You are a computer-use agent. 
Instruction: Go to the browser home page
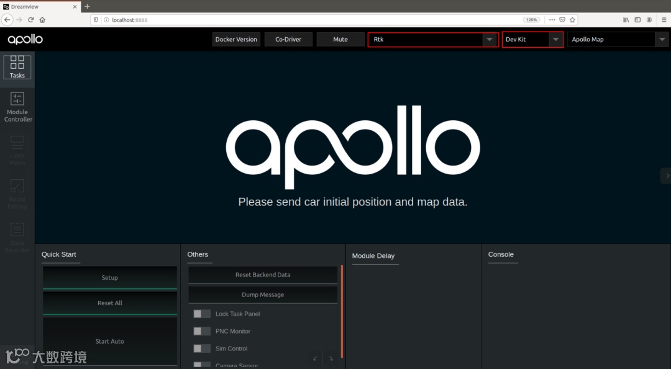click(42, 20)
